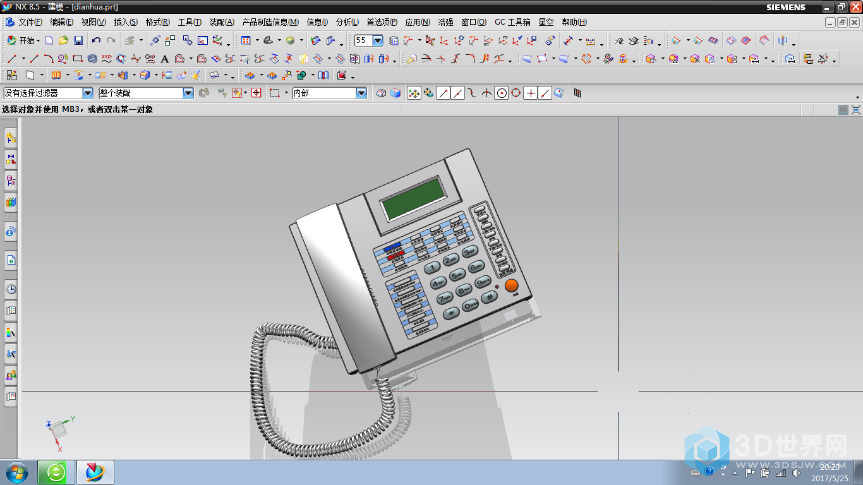Switch to the NX application in the taskbar

click(x=95, y=472)
